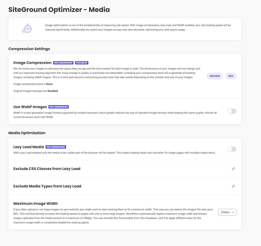
Task: Turn on the Lazy Load Media switch
Action: coord(232,149)
